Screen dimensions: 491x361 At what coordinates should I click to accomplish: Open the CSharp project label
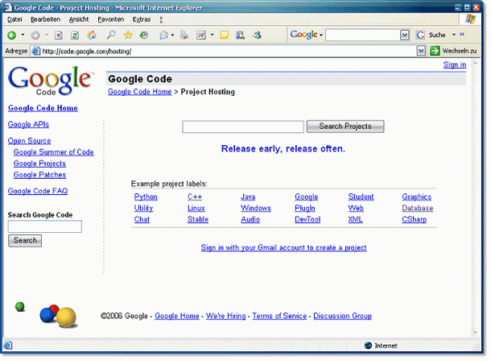pyautogui.click(x=415, y=219)
